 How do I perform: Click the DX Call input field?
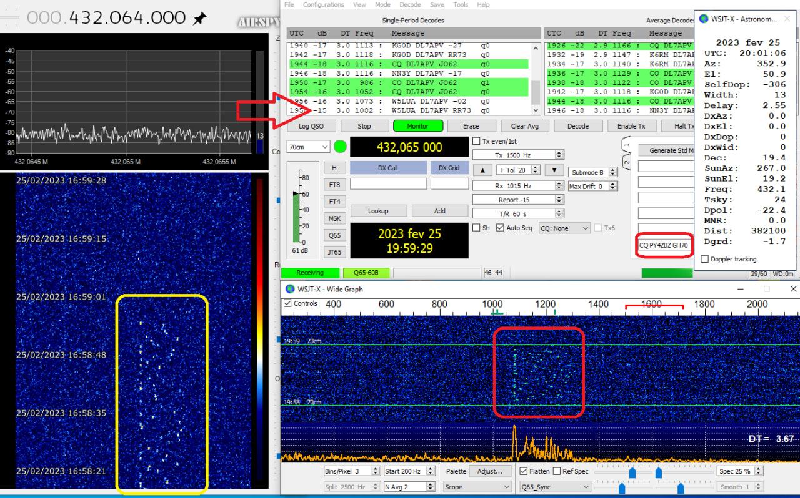[x=388, y=184]
